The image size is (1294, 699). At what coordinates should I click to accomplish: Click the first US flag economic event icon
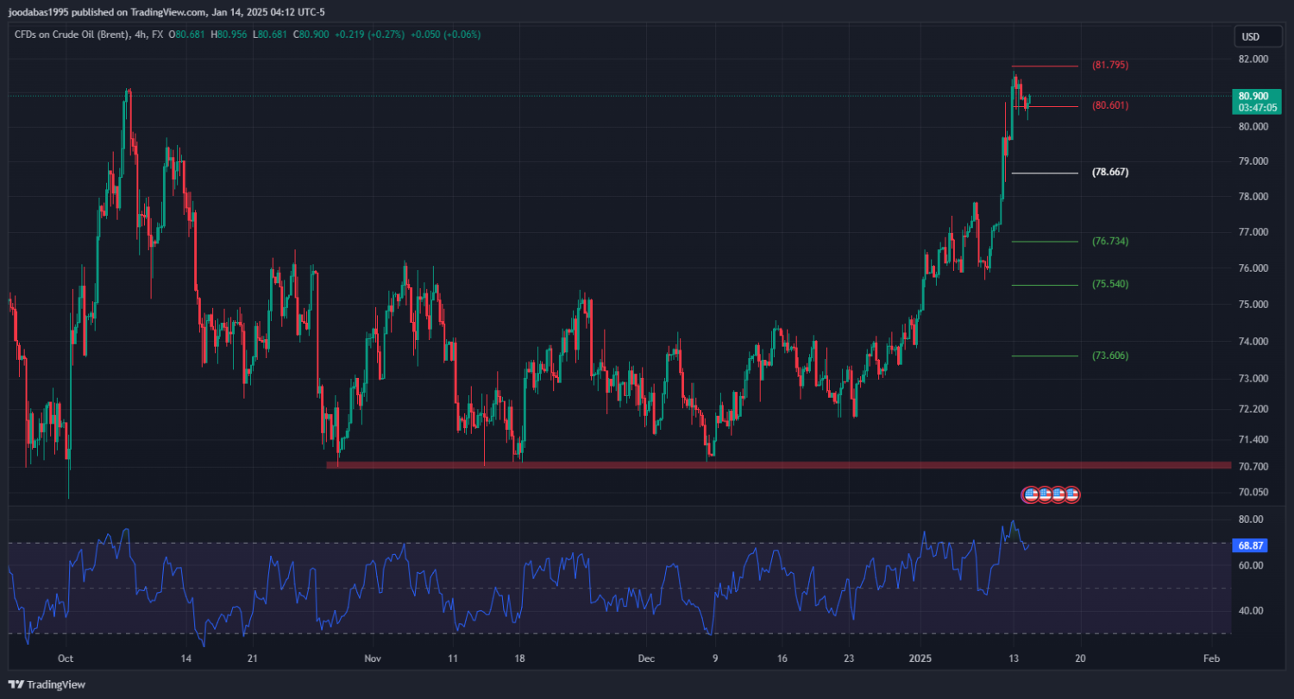1029,494
